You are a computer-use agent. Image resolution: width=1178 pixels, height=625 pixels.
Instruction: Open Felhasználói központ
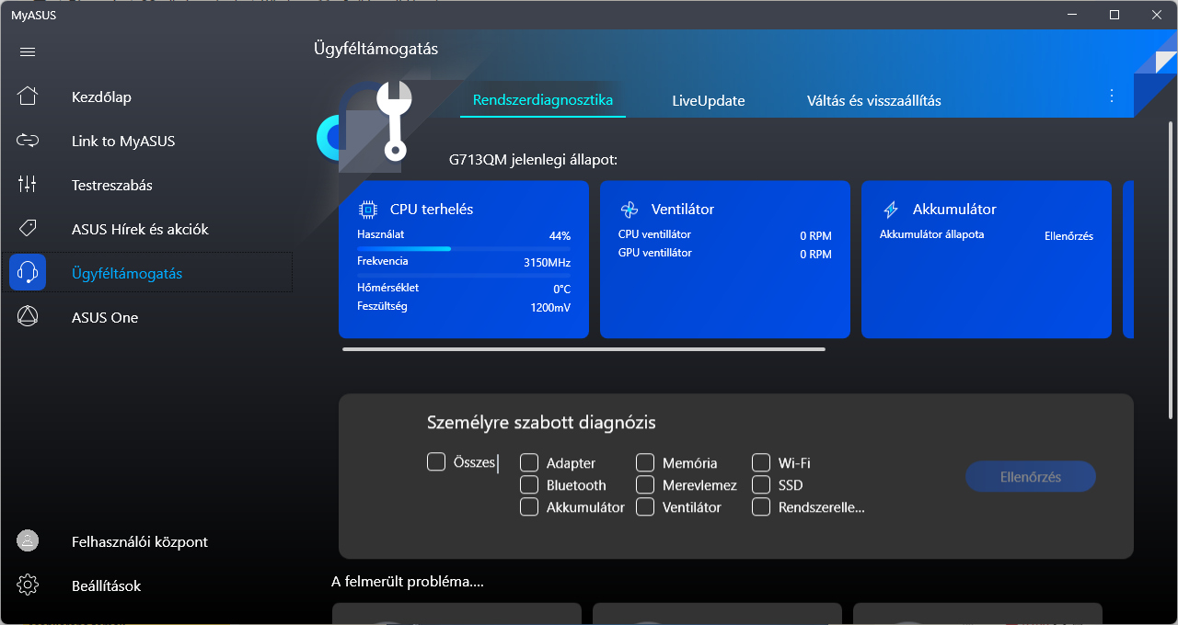[147, 541]
